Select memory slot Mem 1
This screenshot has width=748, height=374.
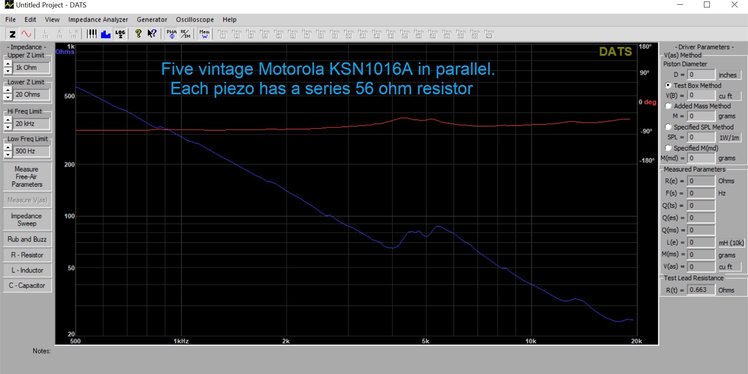click(x=222, y=34)
